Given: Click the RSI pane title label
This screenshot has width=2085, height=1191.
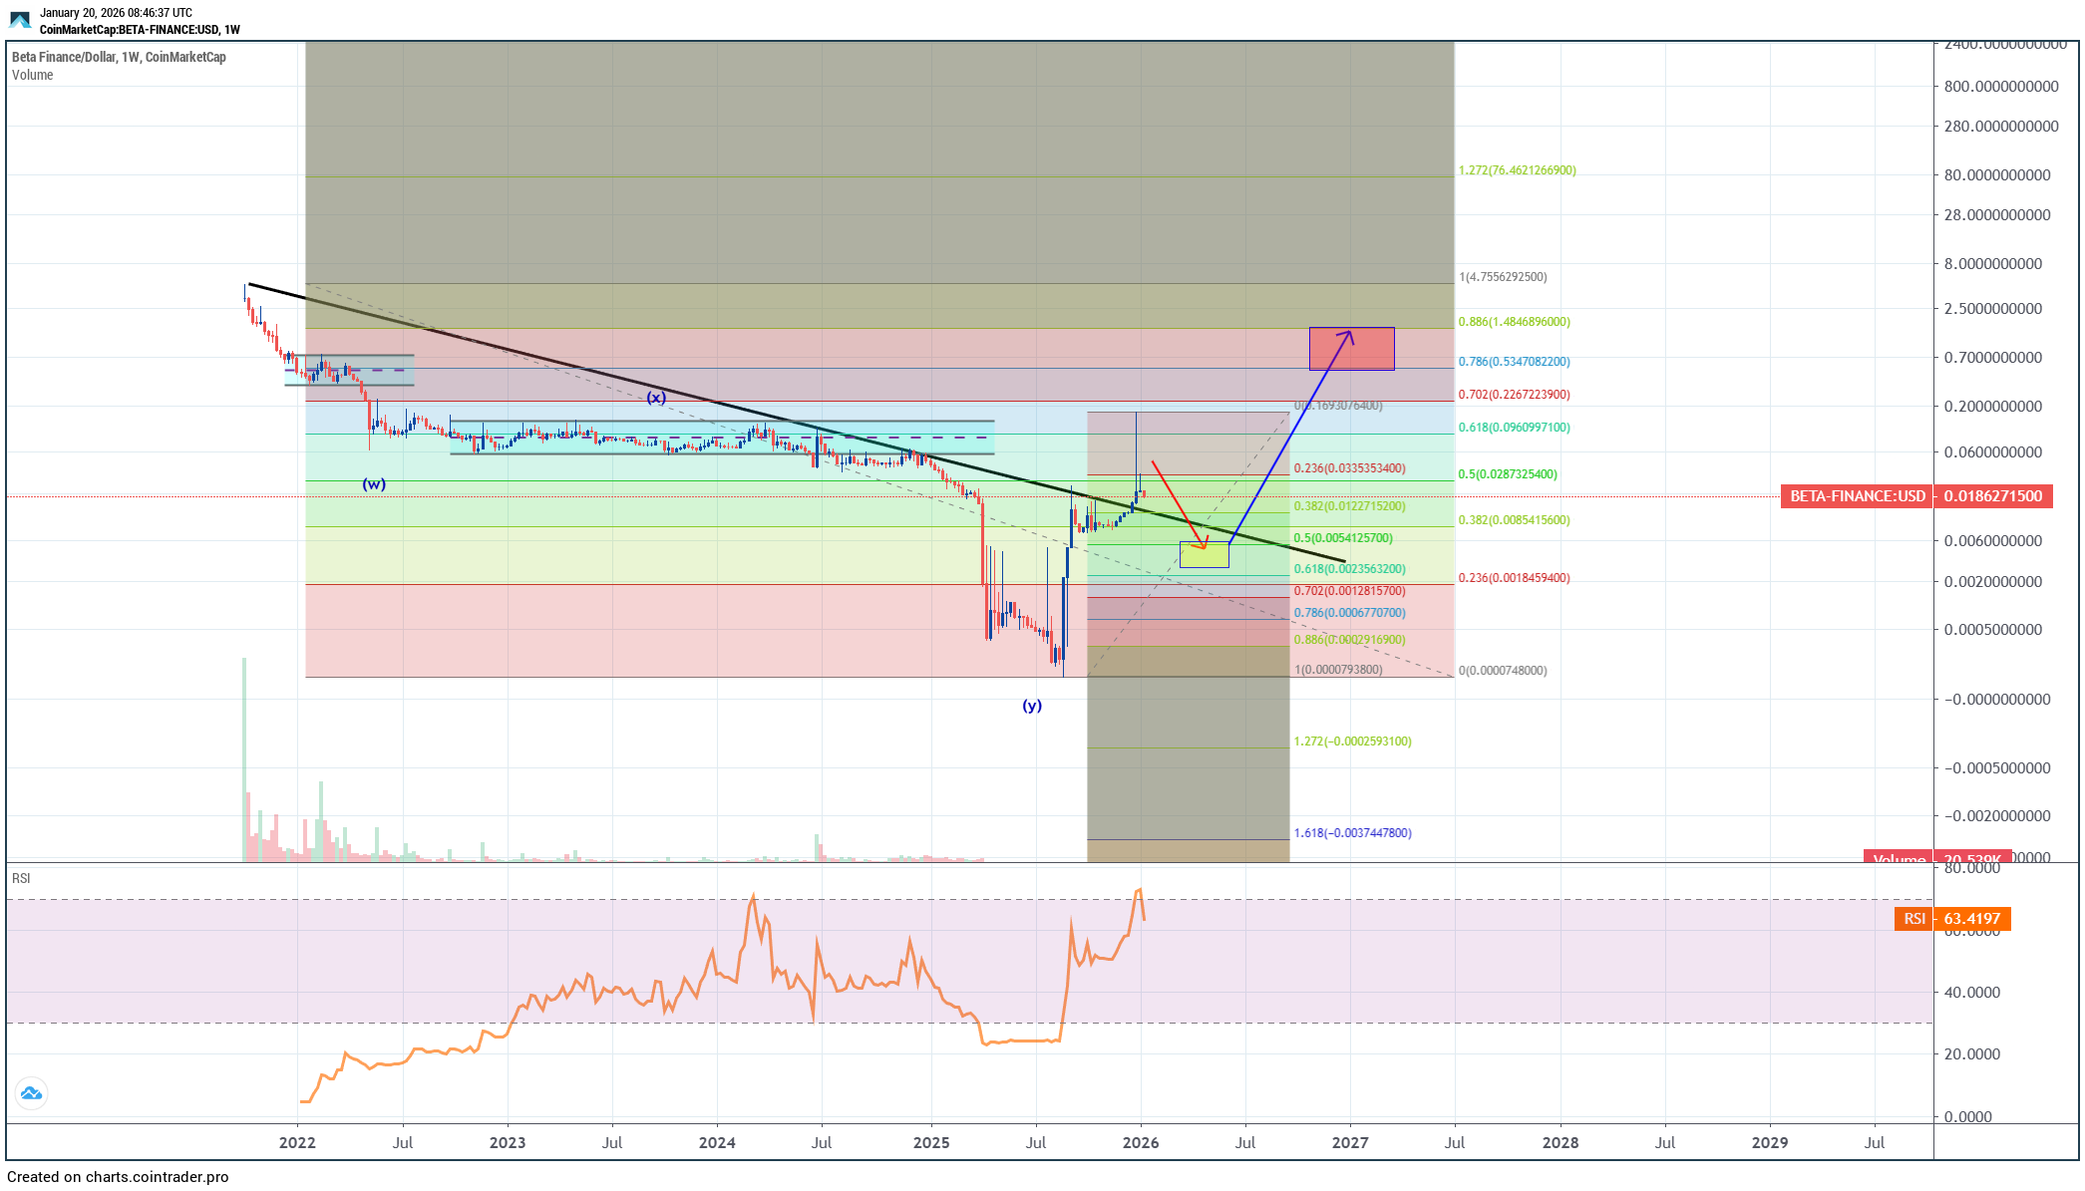Looking at the screenshot, I should [21, 878].
